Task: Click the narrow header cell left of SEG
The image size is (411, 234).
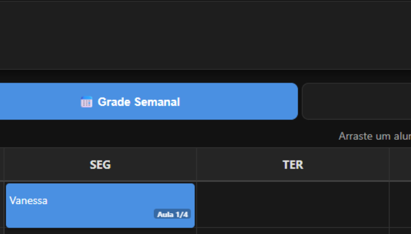Action: click(x=2, y=165)
